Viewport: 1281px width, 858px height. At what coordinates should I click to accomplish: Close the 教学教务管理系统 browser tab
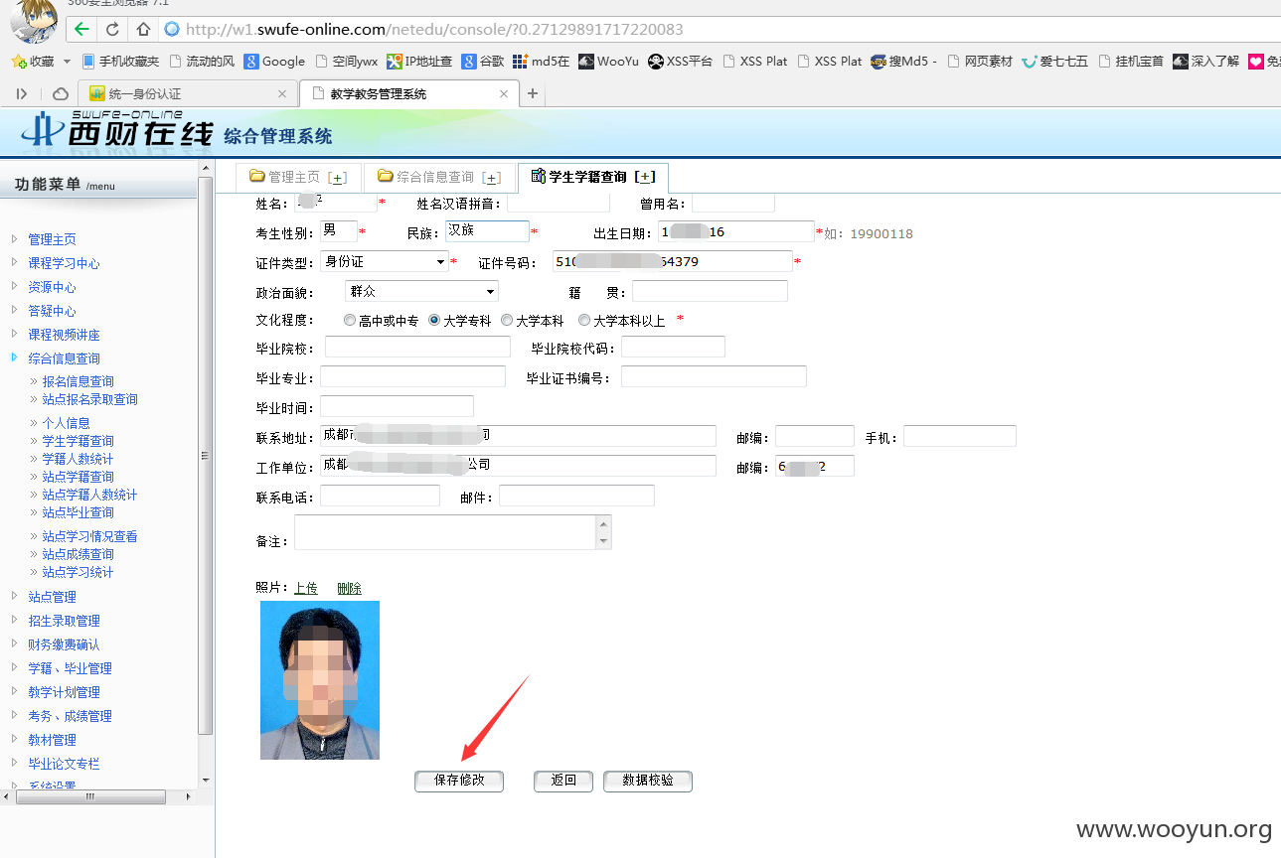point(504,94)
